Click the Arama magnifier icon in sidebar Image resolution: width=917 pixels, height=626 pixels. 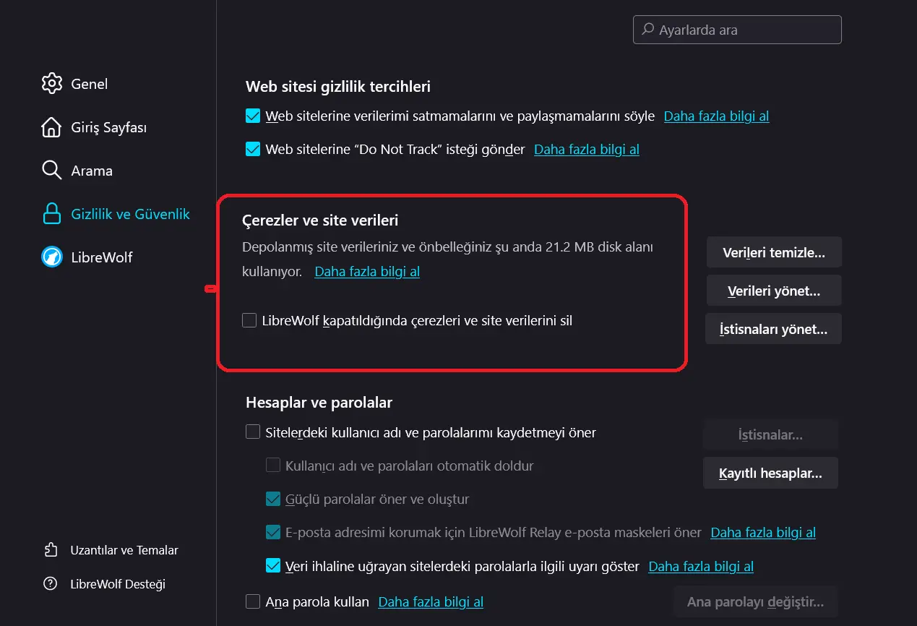52,171
